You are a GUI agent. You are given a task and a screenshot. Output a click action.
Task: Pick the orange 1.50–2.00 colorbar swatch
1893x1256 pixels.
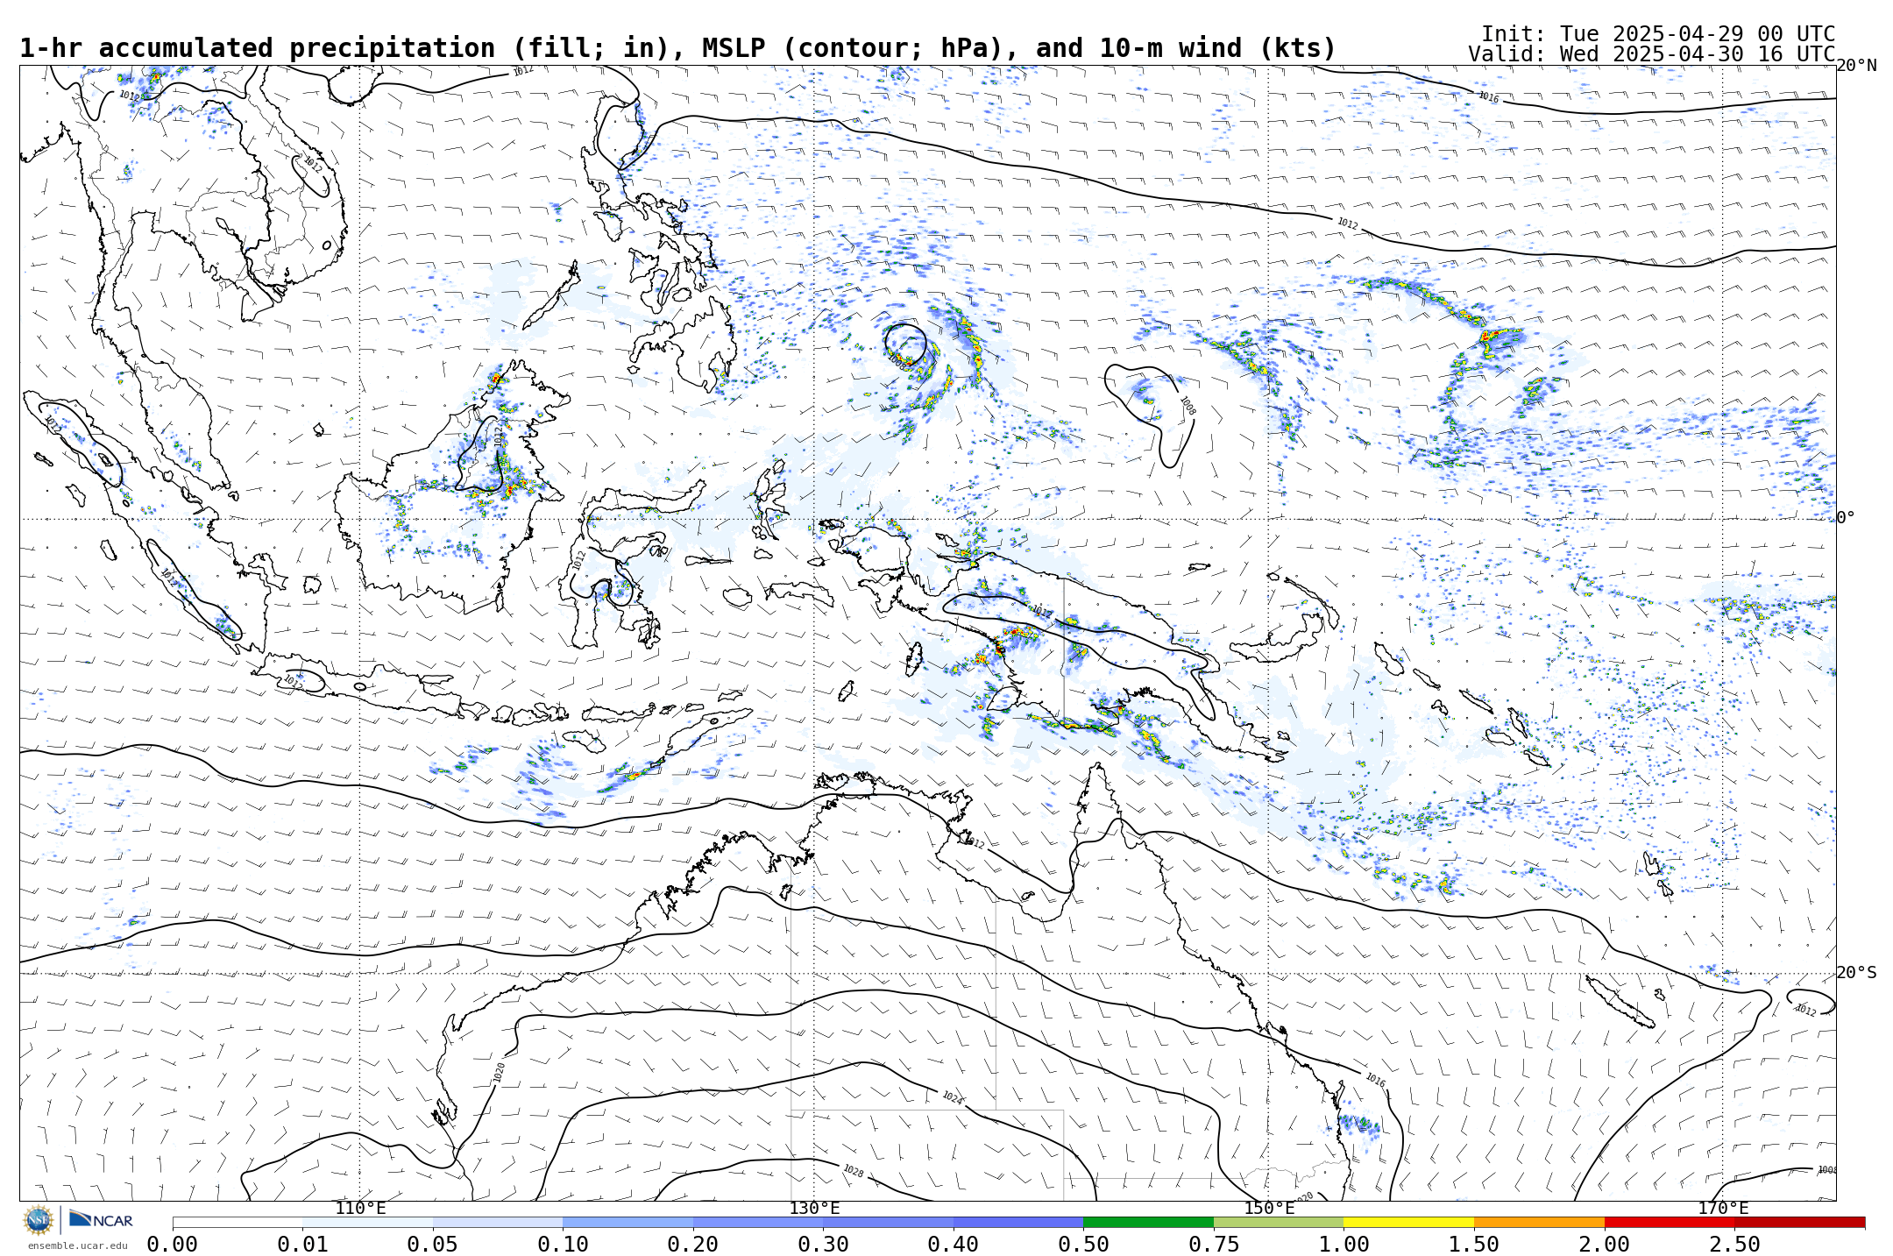[1539, 1222]
